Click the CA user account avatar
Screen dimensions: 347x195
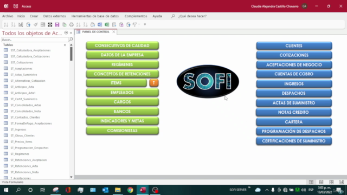(x=305, y=6)
